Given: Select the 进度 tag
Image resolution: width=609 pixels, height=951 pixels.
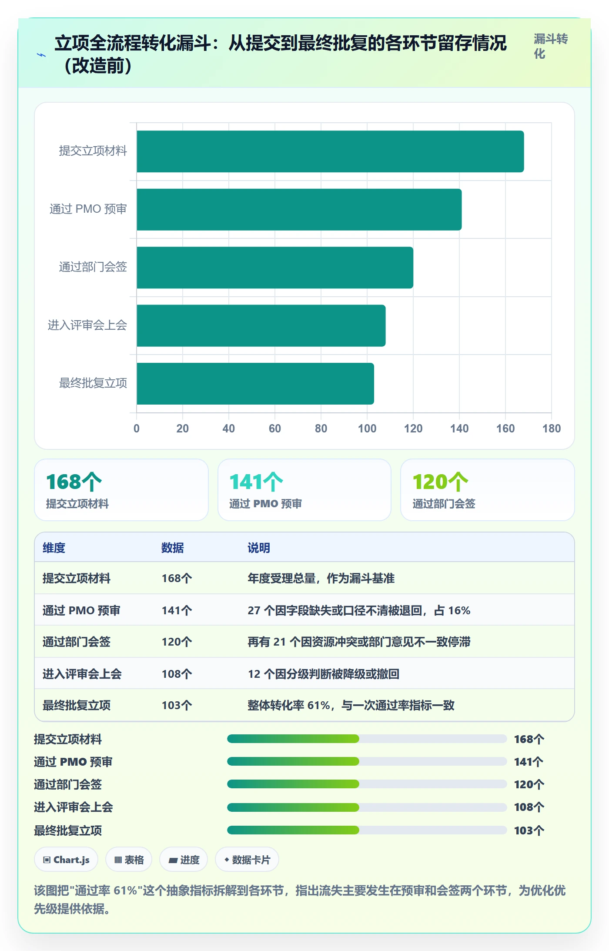Looking at the screenshot, I should tap(184, 860).
